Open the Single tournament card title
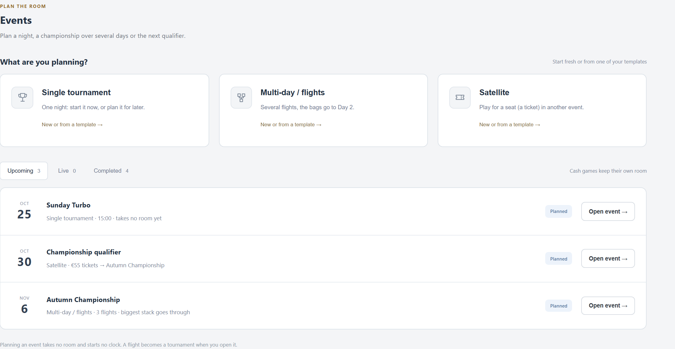The width and height of the screenshot is (675, 349). [76, 92]
